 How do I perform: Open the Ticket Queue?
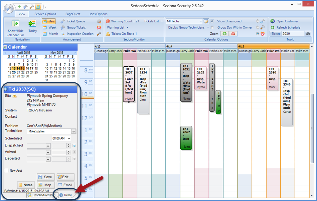click(x=73, y=21)
